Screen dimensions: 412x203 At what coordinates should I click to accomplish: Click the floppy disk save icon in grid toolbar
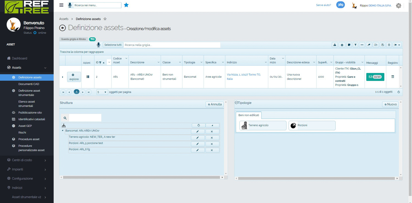point(382,45)
